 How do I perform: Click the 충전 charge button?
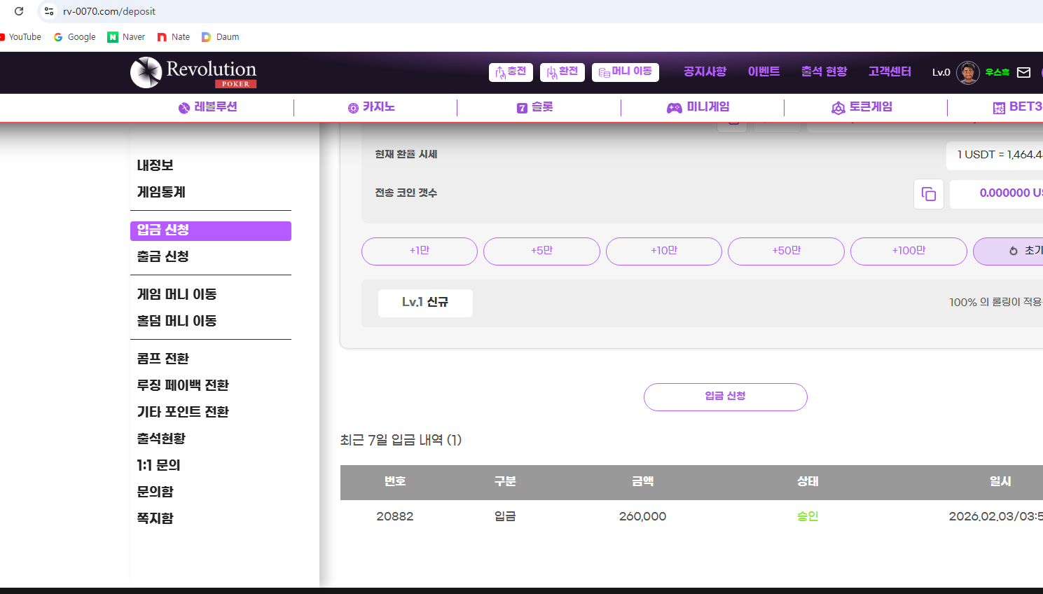tap(511, 72)
